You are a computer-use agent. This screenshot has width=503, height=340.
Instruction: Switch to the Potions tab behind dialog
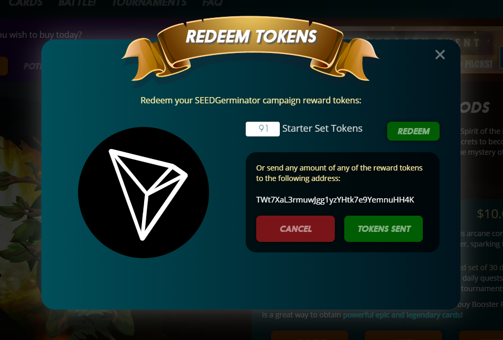coord(32,66)
